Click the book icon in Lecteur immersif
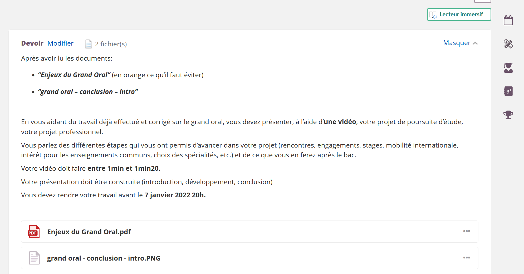 433,15
